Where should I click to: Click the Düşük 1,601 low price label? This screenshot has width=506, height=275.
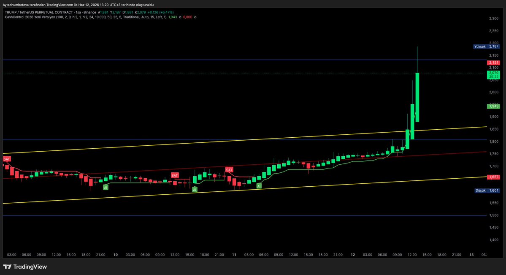tap(487, 191)
